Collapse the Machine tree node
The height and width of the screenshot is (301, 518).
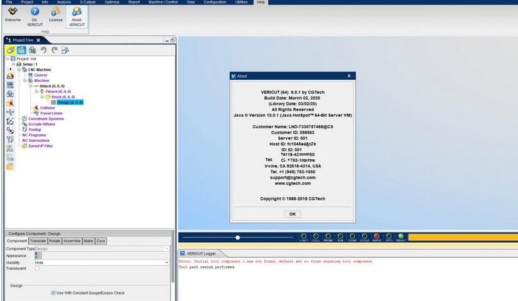tap(25, 81)
